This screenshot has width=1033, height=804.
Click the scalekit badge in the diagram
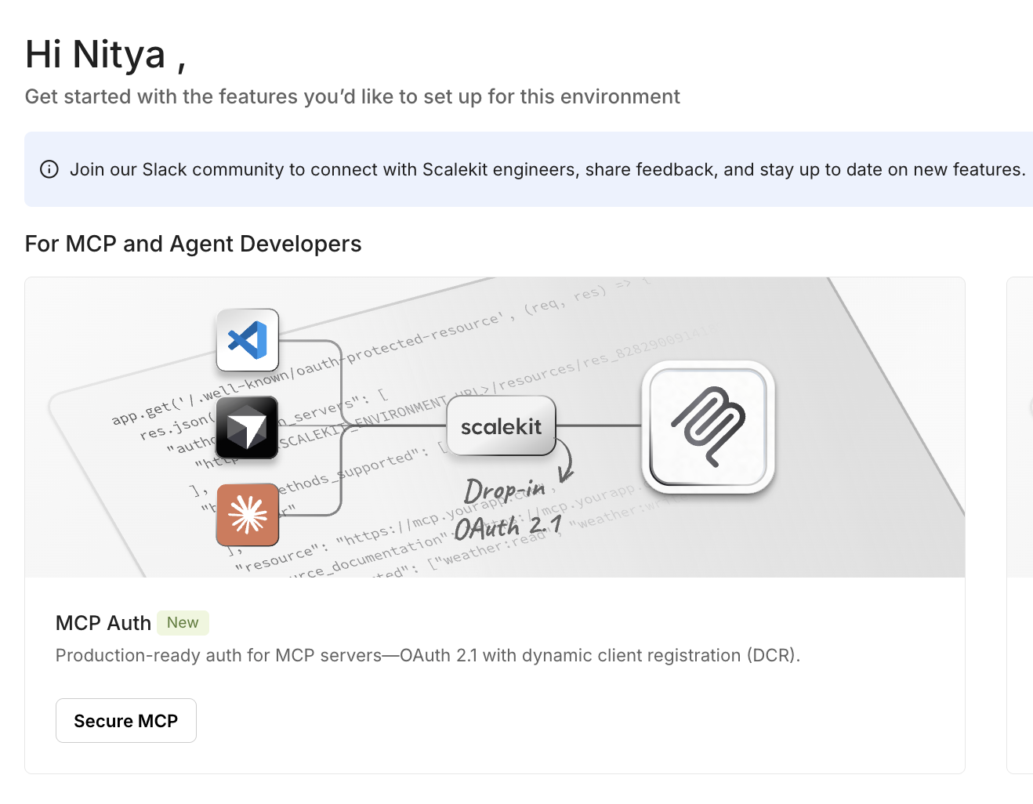click(501, 426)
